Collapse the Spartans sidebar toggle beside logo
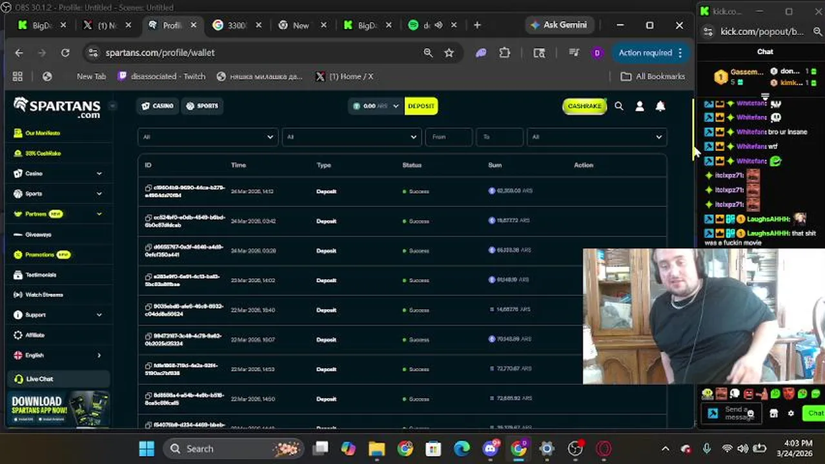 click(x=112, y=106)
